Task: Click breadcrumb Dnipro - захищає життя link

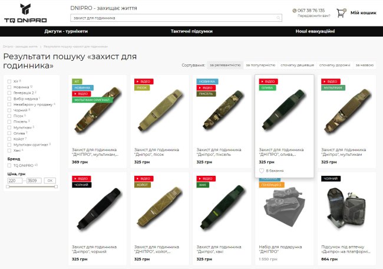Action: 20,47
